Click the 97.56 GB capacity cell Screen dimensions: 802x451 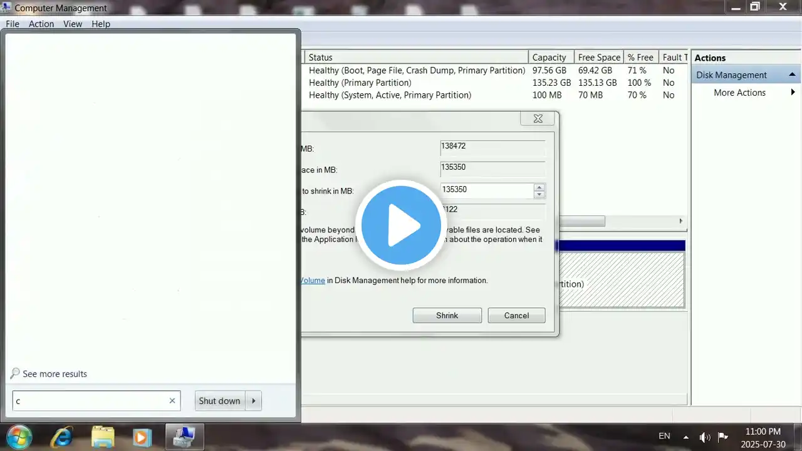click(549, 70)
